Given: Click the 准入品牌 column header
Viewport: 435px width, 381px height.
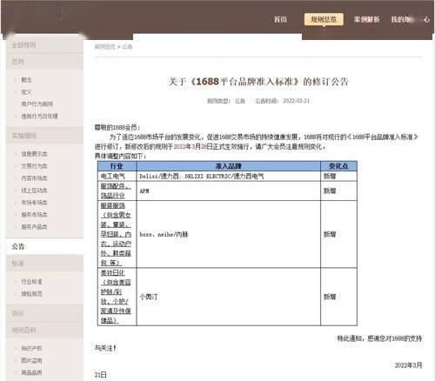Looking at the screenshot, I should pos(229,166).
